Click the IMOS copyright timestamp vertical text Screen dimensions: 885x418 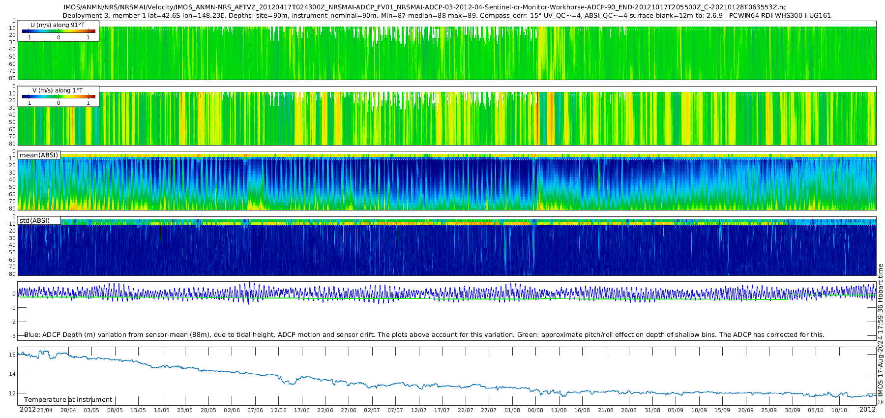(880, 334)
